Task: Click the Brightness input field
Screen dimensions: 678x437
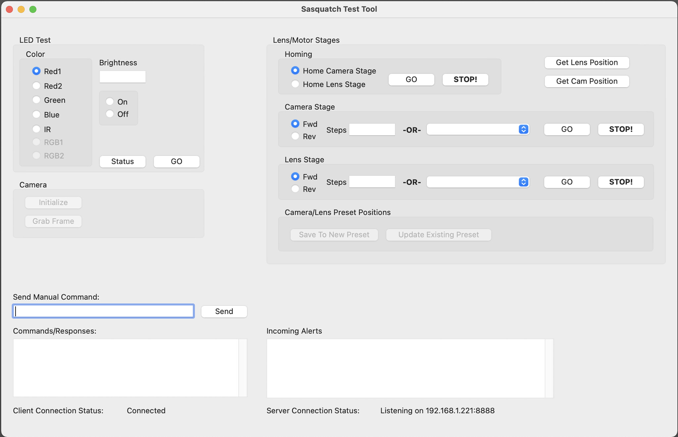Action: pyautogui.click(x=122, y=77)
